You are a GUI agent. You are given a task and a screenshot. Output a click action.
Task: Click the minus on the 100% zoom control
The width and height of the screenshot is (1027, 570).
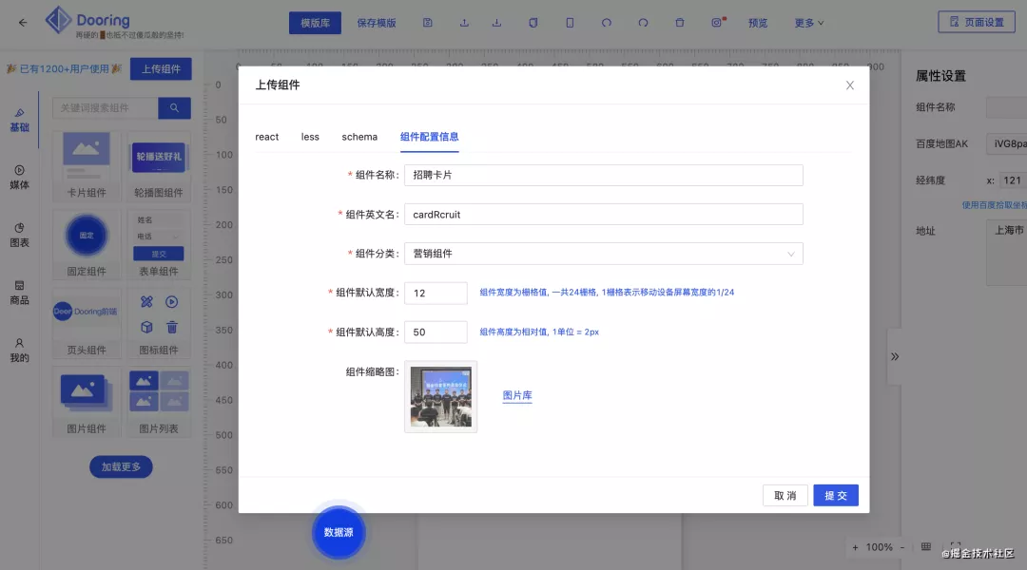(901, 547)
